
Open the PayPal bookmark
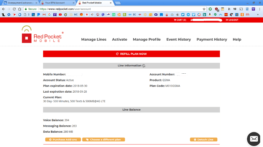pyautogui.click(x=38, y=14)
